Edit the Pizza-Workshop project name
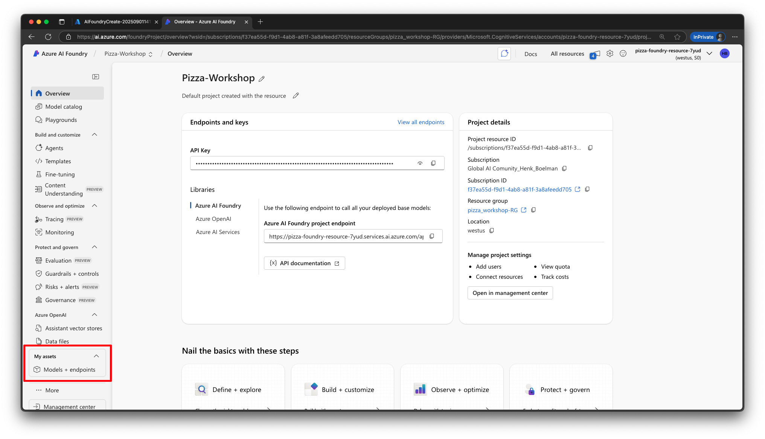 tap(262, 79)
